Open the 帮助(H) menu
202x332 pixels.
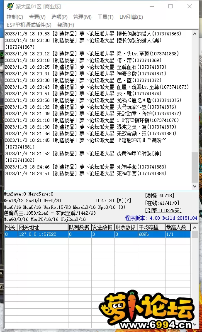point(66,25)
